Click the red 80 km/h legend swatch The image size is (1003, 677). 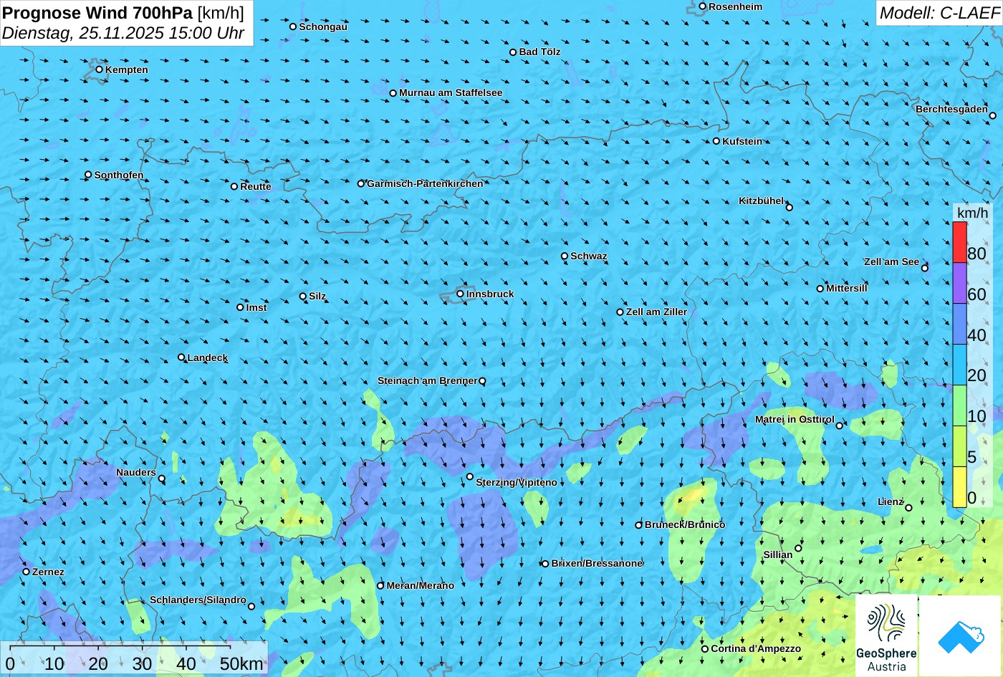tap(959, 243)
